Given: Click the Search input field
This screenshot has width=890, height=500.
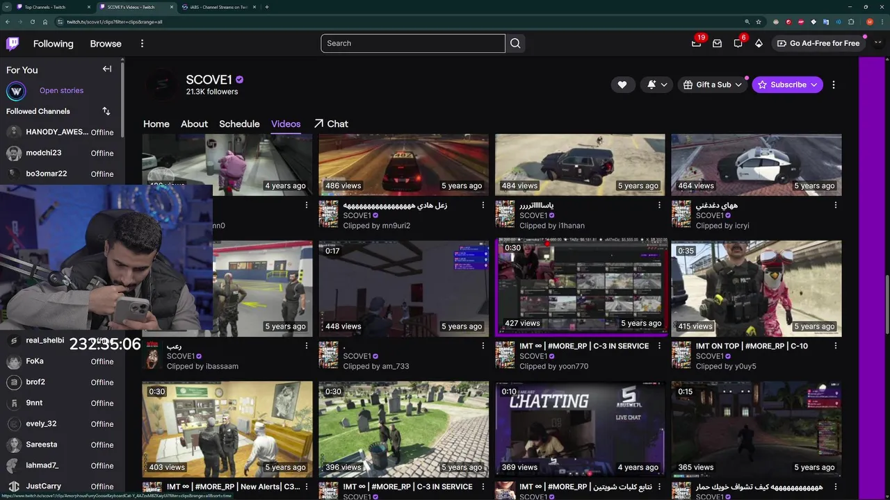Looking at the screenshot, I should (x=413, y=43).
